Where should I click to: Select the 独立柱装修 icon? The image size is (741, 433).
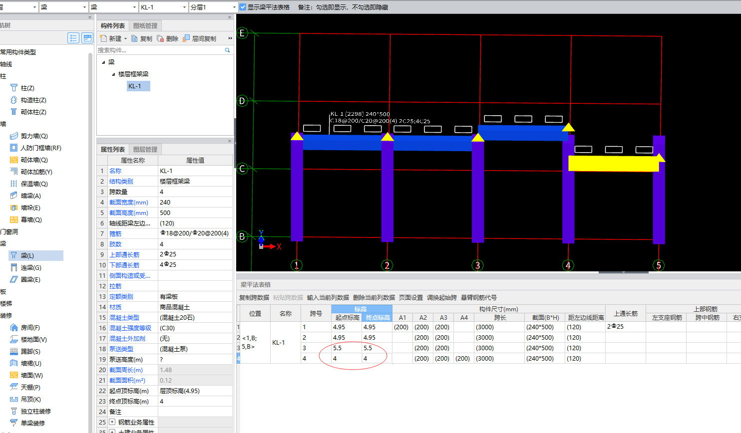point(14,411)
